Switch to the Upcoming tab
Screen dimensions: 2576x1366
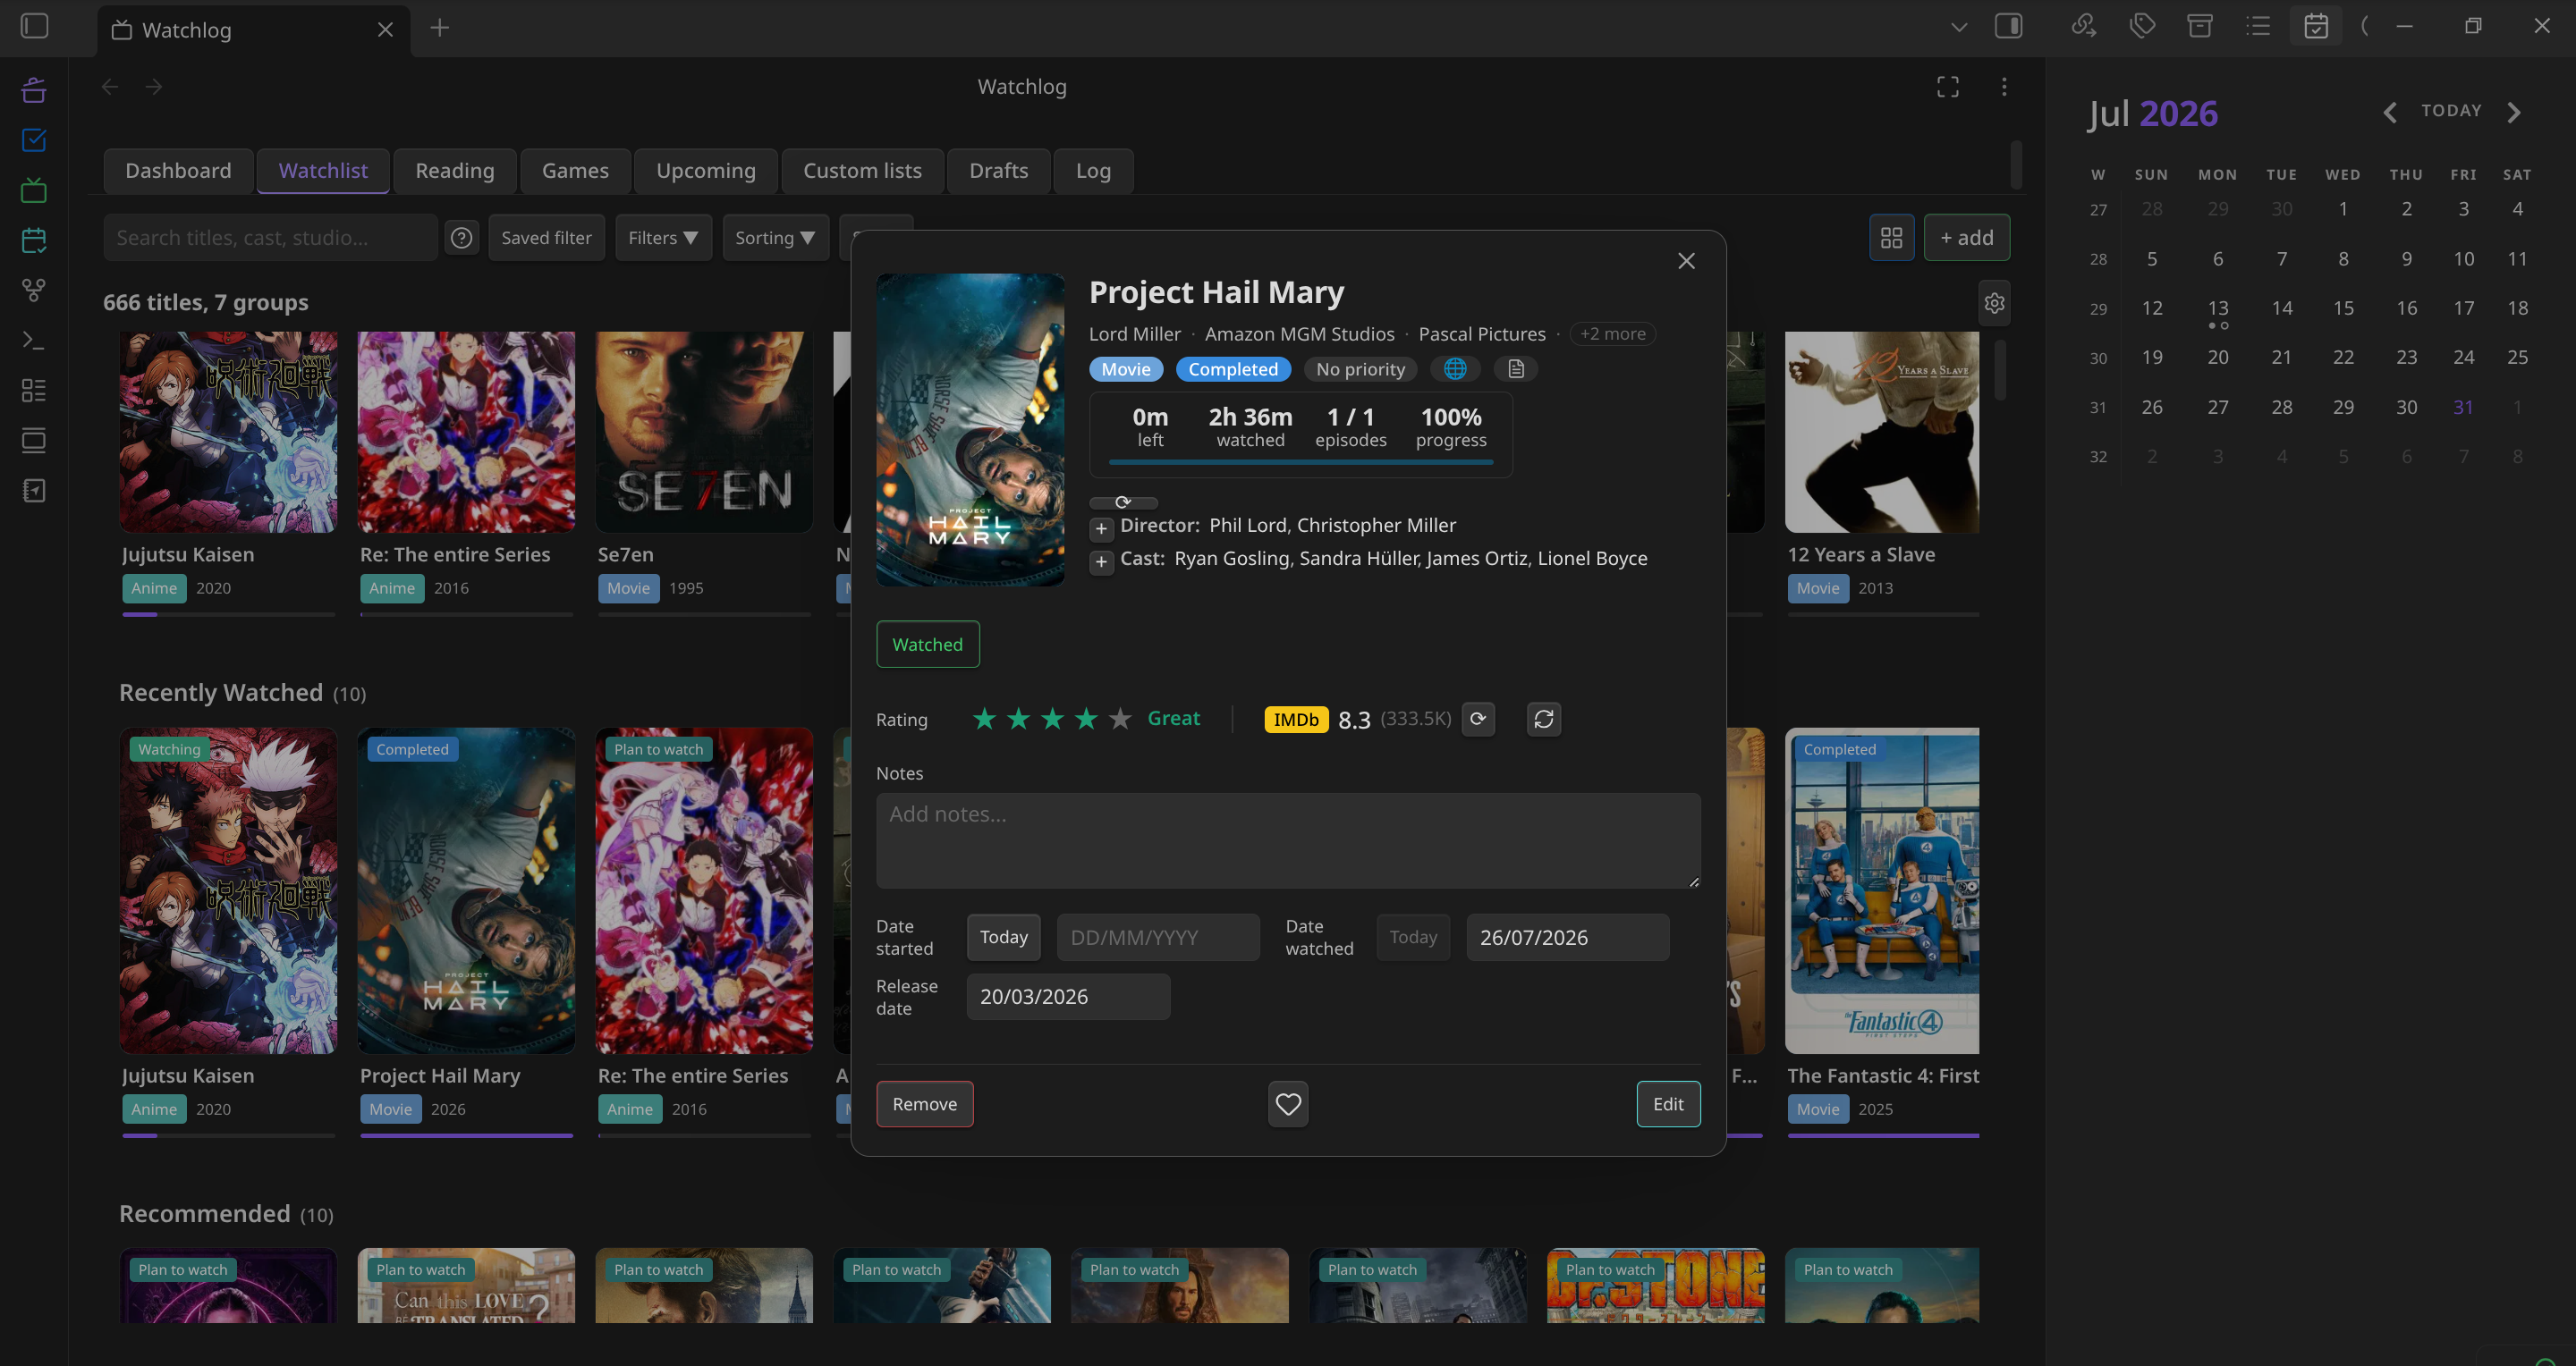pos(706,171)
